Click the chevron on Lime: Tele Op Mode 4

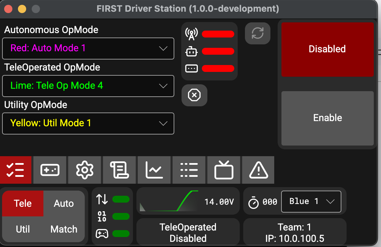(163, 86)
